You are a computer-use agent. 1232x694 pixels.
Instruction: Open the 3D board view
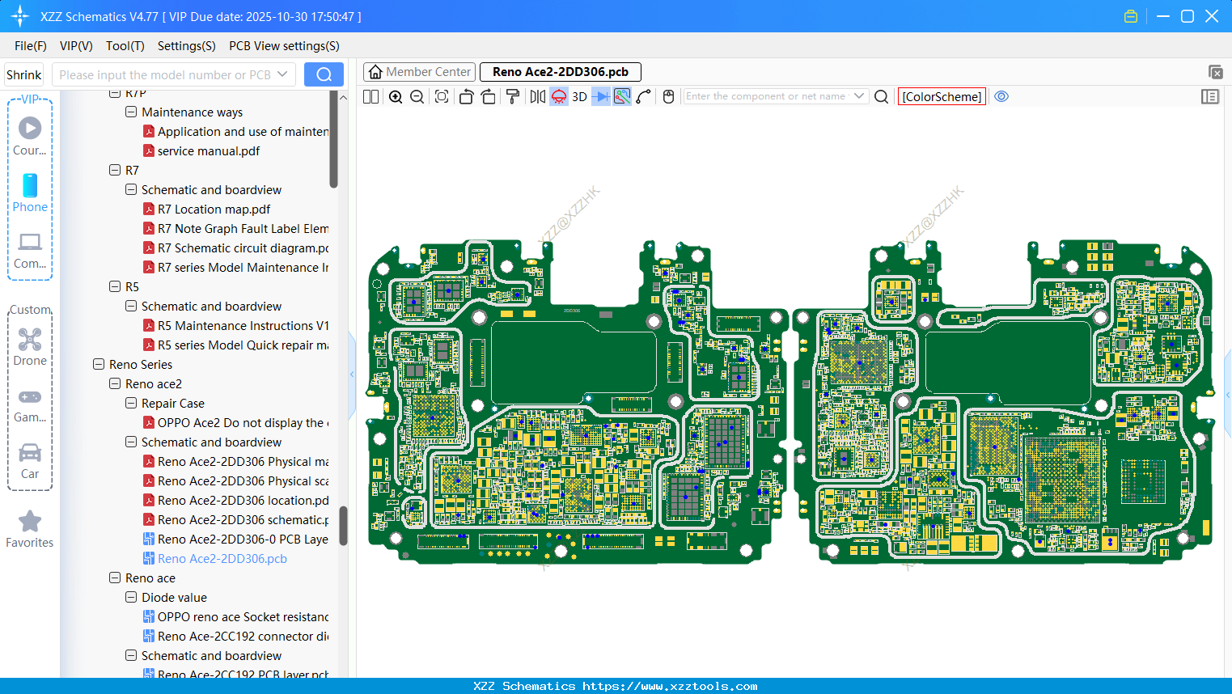[579, 97]
